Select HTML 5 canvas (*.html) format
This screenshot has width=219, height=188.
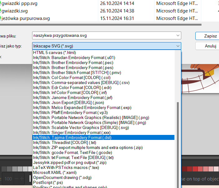click(x=103, y=53)
